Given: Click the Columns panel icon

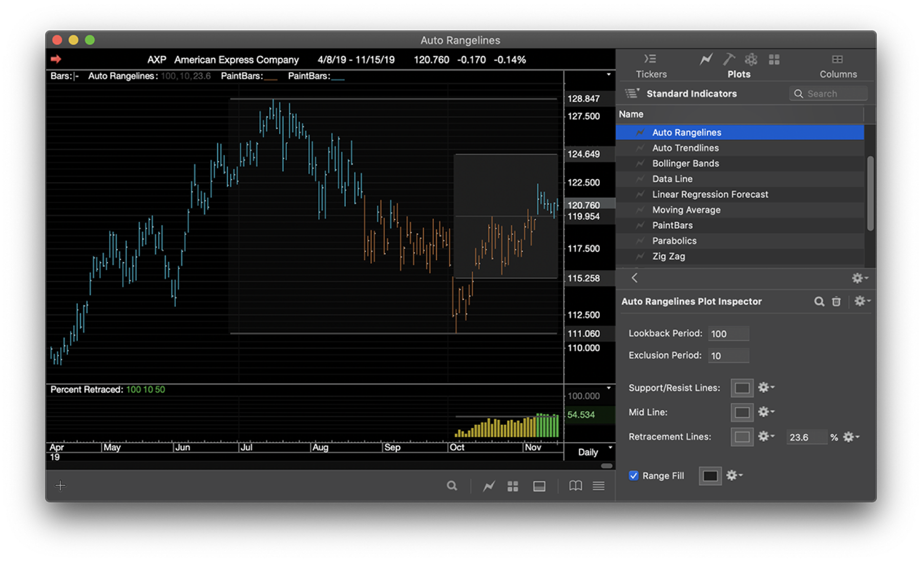Looking at the screenshot, I should 838,59.
